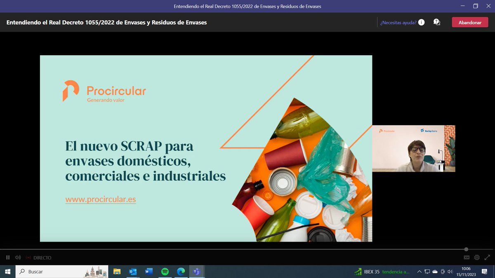Adjust system volume from the tray
Viewport: 495px width, 278px height.
click(x=450, y=271)
